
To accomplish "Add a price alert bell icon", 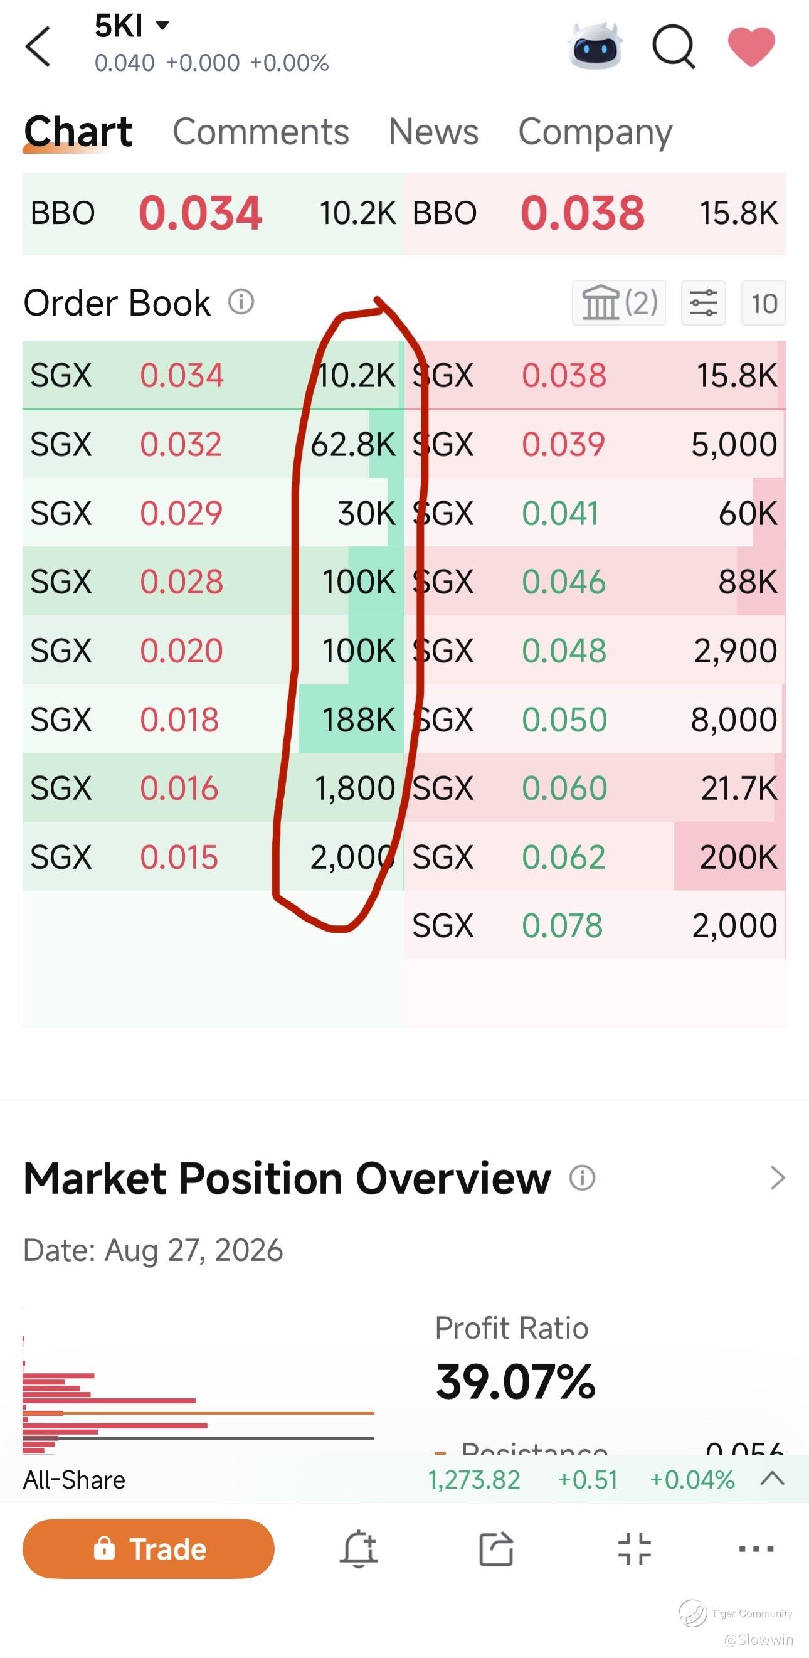I will point(359,1549).
